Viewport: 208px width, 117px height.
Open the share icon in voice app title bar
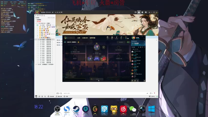[x=60, y=12]
